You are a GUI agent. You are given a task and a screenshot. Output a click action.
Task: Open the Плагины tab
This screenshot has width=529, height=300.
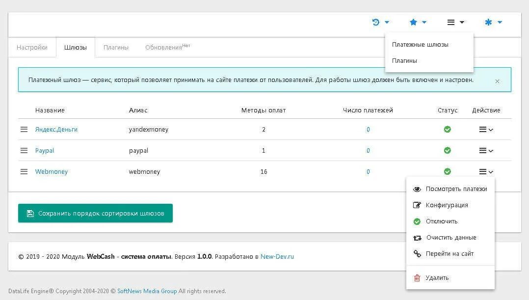tap(116, 47)
